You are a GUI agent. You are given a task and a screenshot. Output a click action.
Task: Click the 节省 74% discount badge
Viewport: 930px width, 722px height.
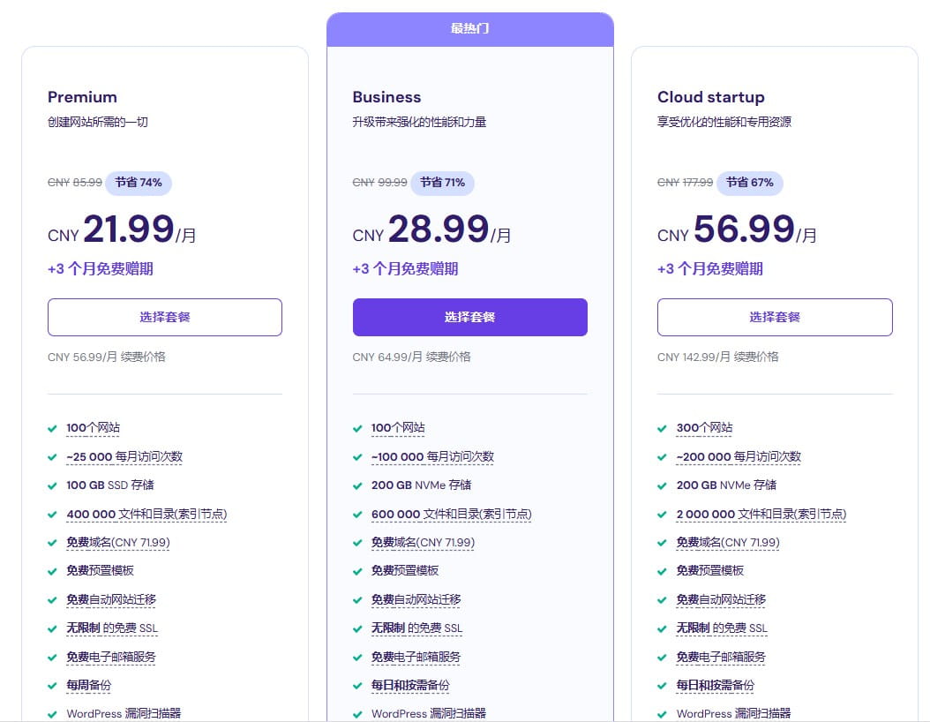pos(139,183)
